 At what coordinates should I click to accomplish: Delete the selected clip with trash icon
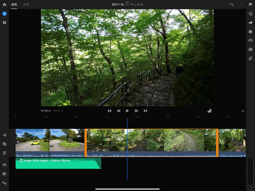tap(4, 153)
